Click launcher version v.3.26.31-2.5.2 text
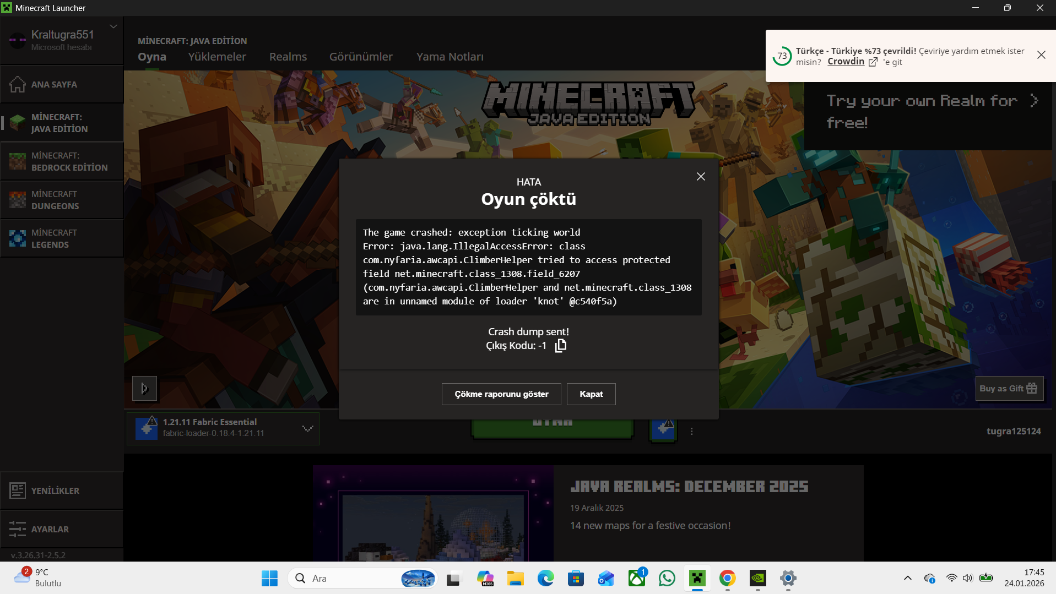1056x594 pixels. click(x=38, y=555)
